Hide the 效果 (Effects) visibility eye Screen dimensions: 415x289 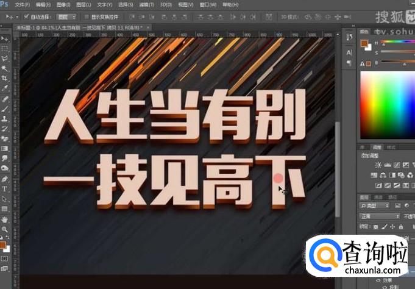[378, 280]
